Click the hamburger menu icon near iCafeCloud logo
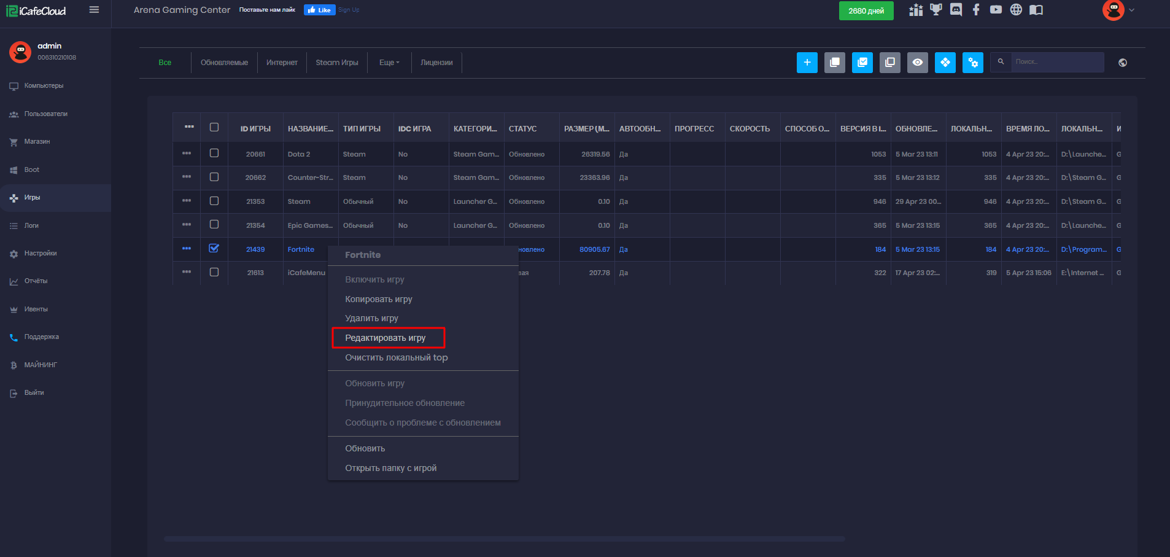This screenshot has height=557, width=1170. click(94, 10)
